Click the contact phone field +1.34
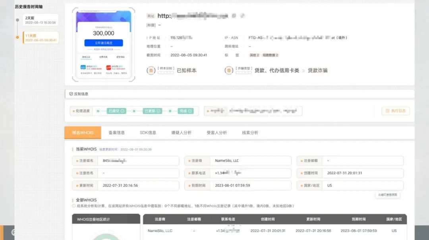This screenshot has width=429, height=240. pos(238,173)
